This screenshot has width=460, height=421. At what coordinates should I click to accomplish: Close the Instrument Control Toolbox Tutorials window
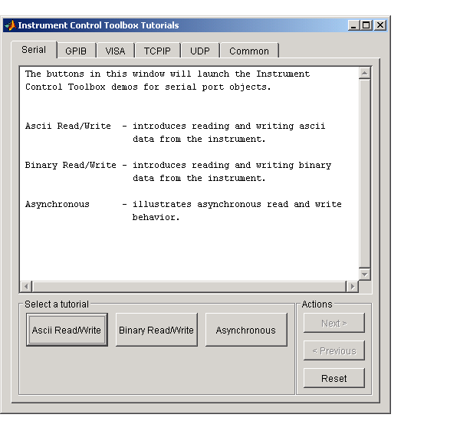380,25
